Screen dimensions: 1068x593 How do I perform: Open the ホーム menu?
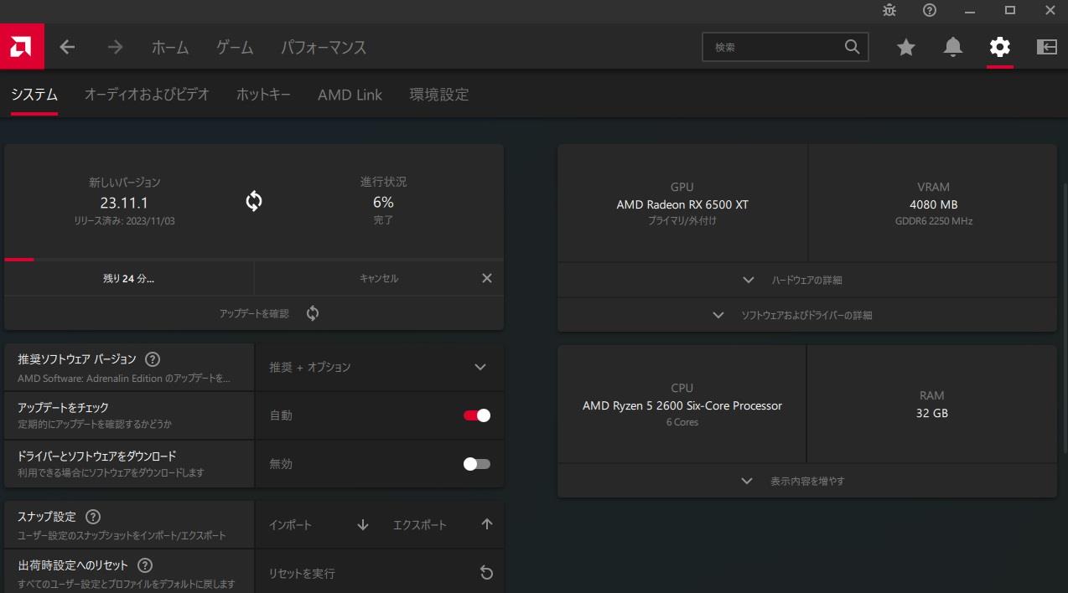(x=170, y=48)
